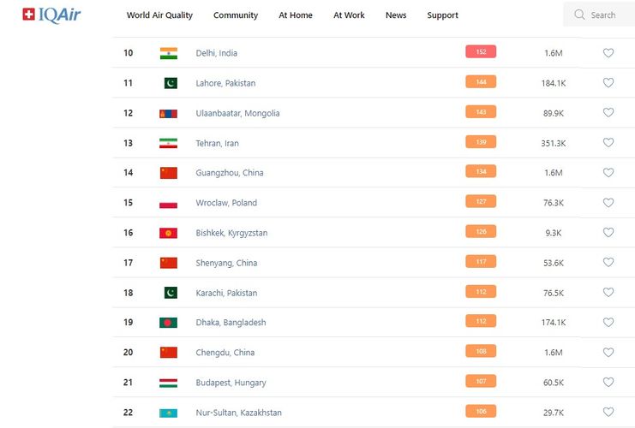Click the Mongolia flag icon
Image resolution: width=635 pixels, height=428 pixels.
click(x=169, y=113)
